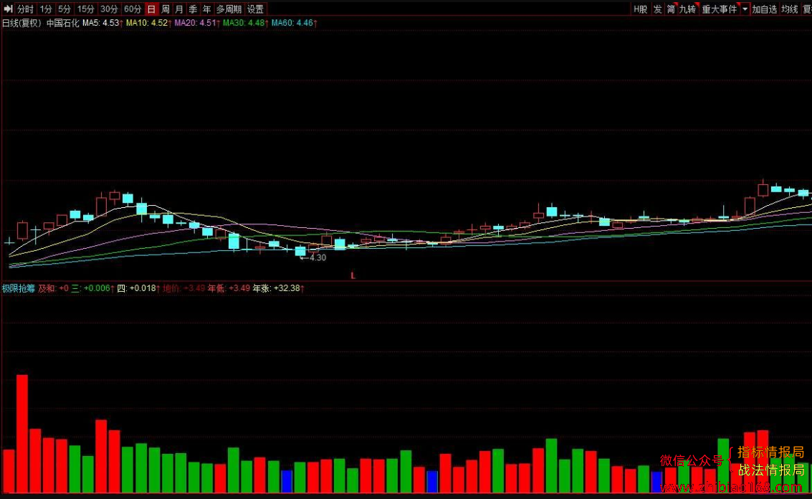Screen dimensions: 812x499
Task: Select the 60分 period tab
Action: (x=132, y=9)
